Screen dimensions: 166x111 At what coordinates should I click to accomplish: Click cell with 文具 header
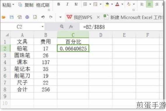[x=22, y=42]
